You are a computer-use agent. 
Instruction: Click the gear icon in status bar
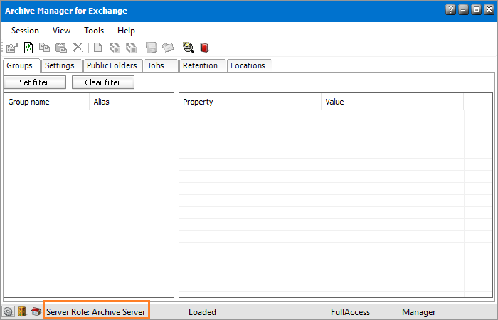click(x=9, y=311)
